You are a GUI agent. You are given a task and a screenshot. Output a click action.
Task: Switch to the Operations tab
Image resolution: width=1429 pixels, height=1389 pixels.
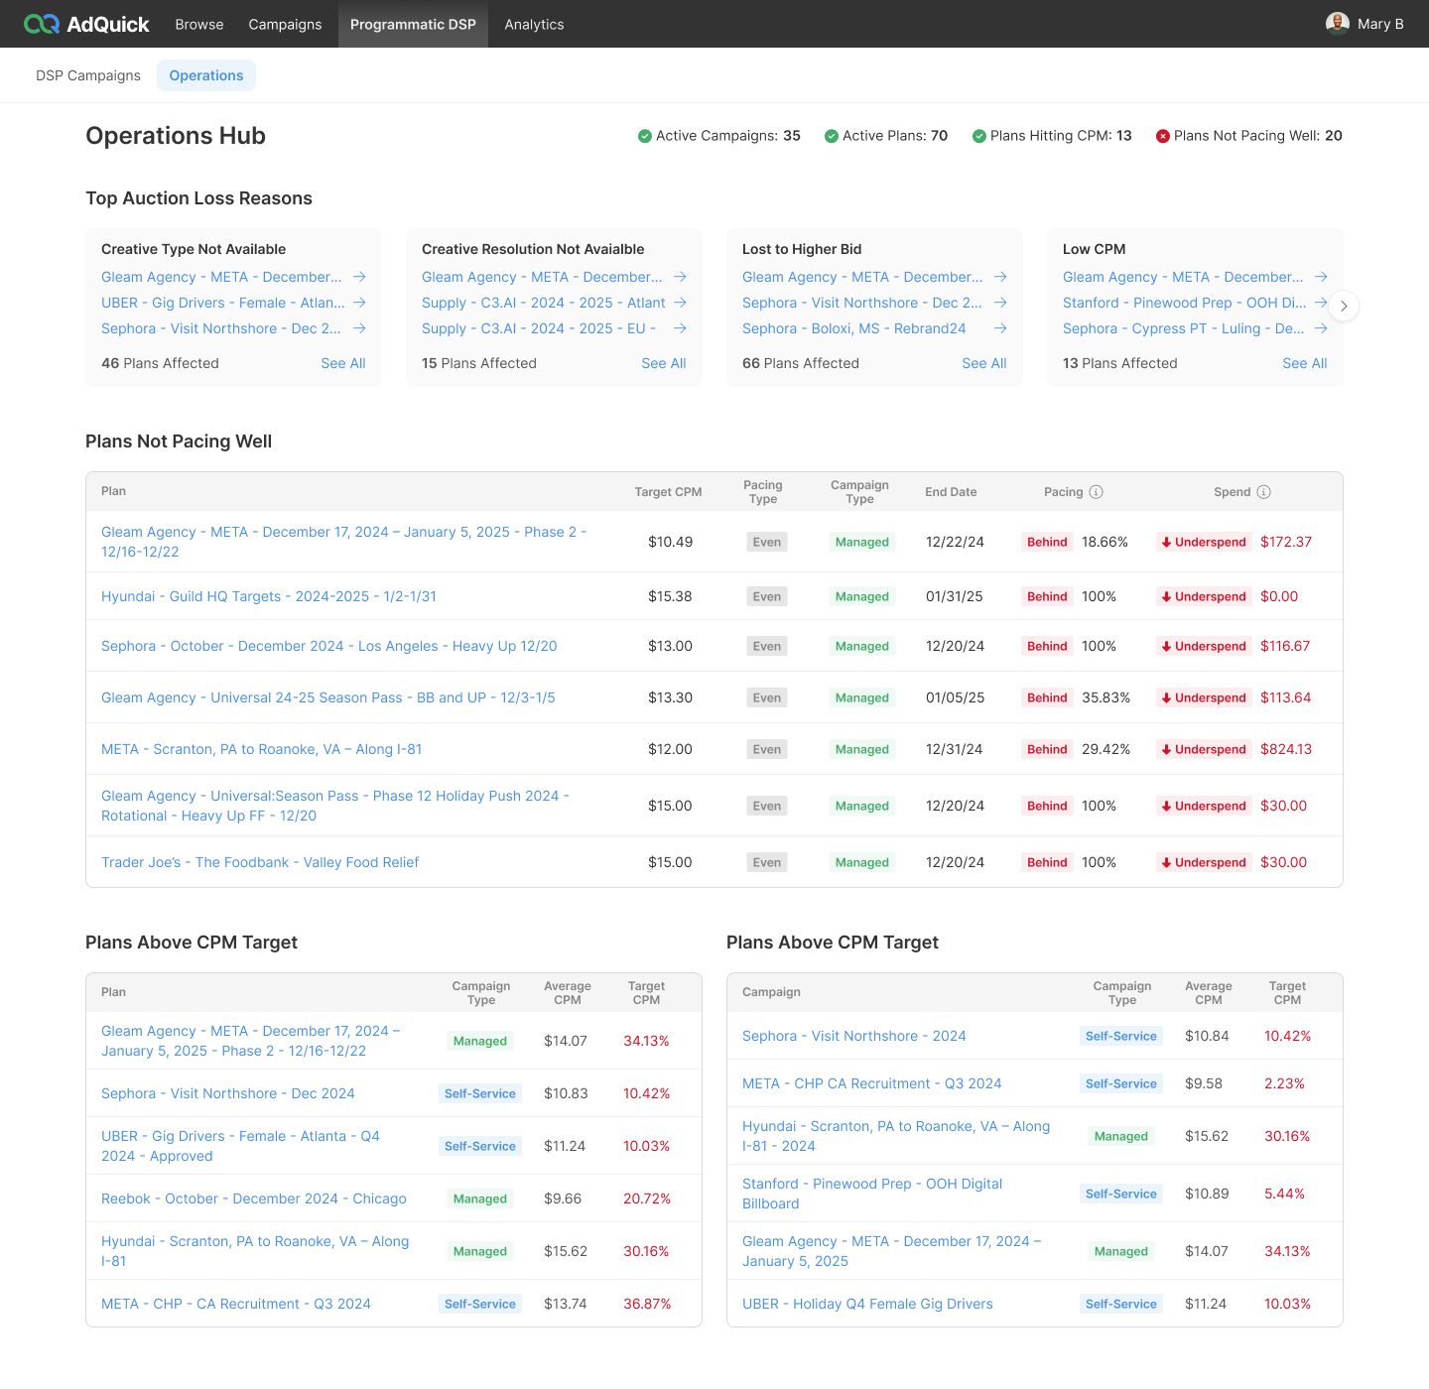point(206,75)
